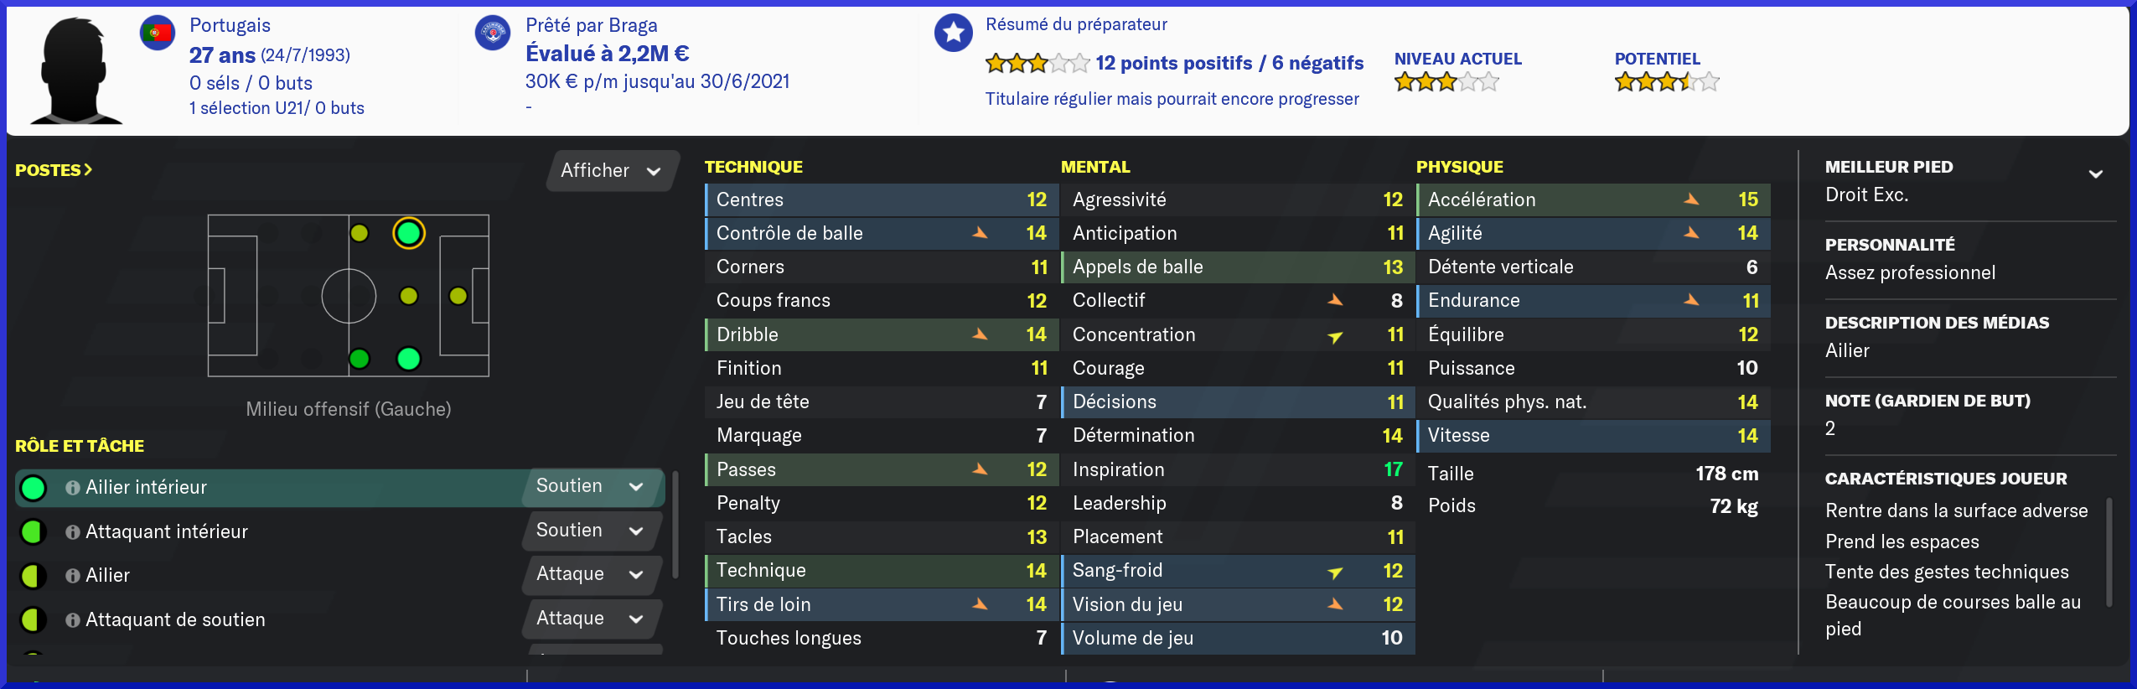Open the Afficher dropdown
The image size is (2137, 689).
tap(611, 171)
